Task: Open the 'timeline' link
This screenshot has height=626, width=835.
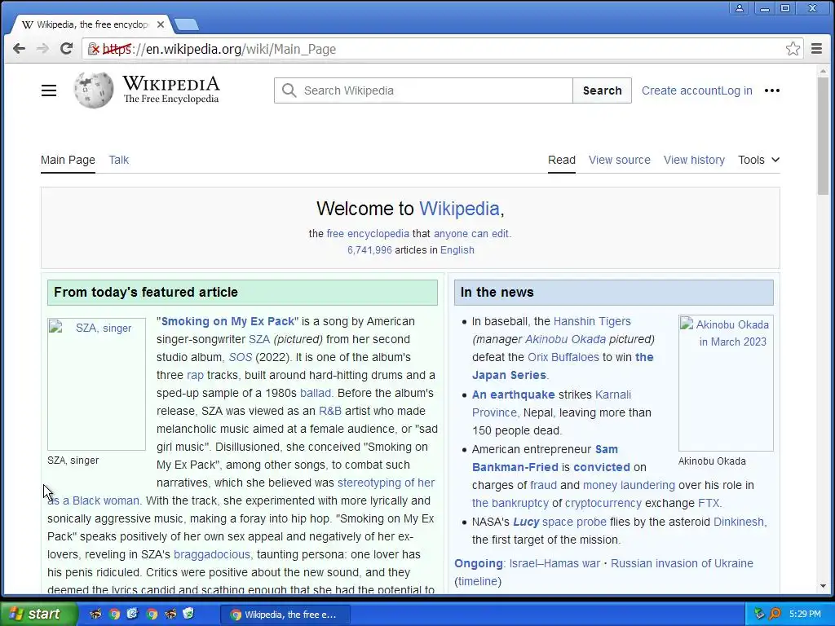Action: pyautogui.click(x=478, y=581)
